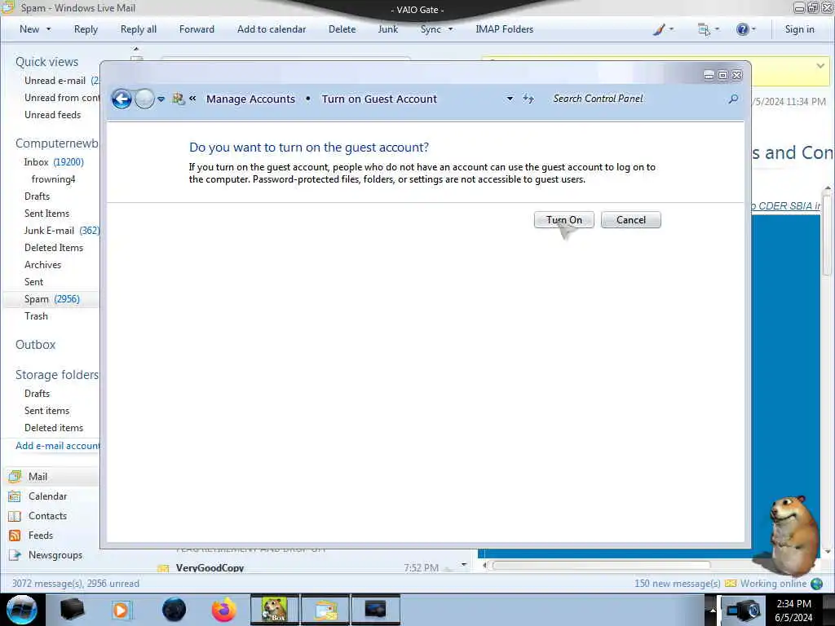
Task: Delete the selected message from toolbar
Action: (x=342, y=29)
